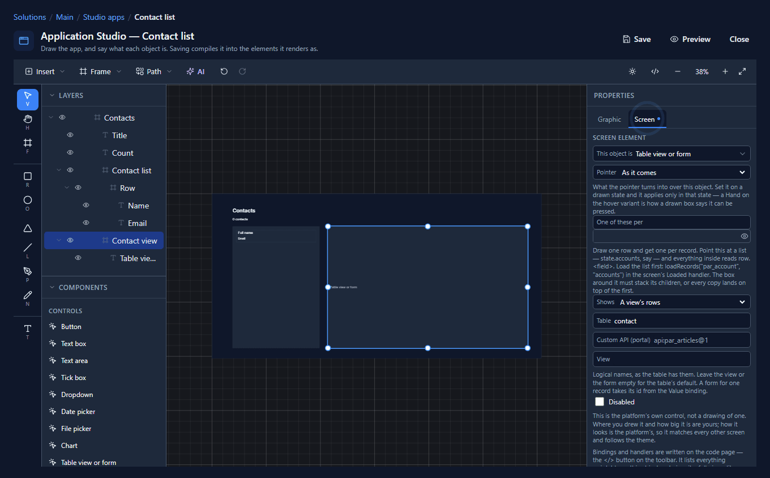Select the Pen tool in the left toolbar
The image size is (770, 478).
click(28, 274)
